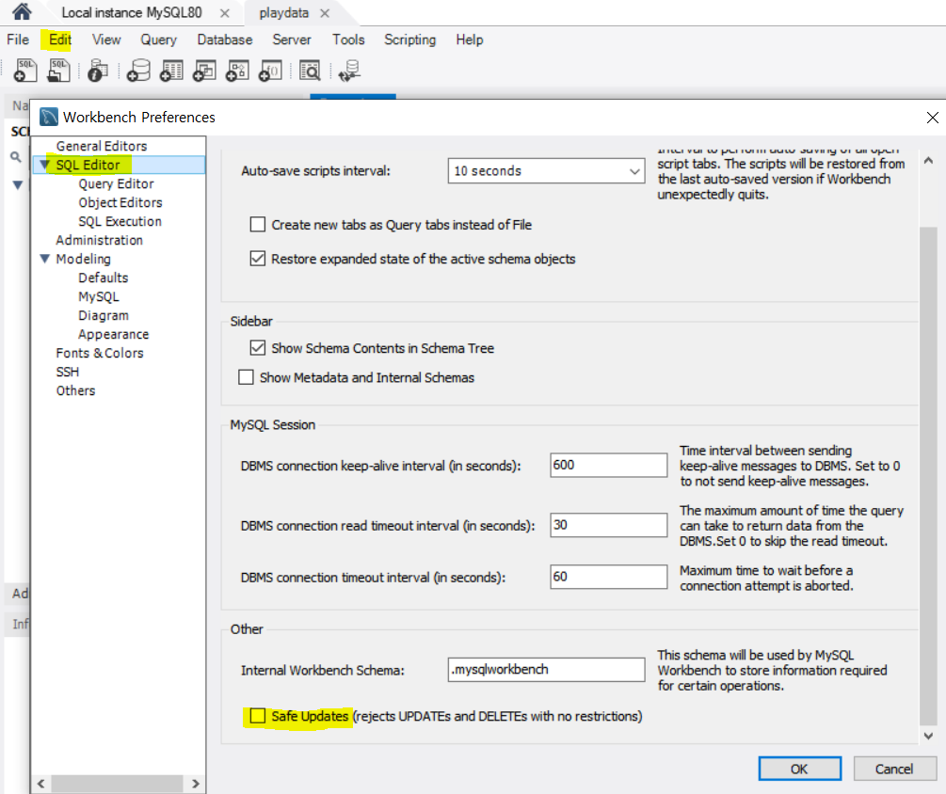Select Fonts & Colors preferences page
The image size is (946, 794).
(x=100, y=353)
